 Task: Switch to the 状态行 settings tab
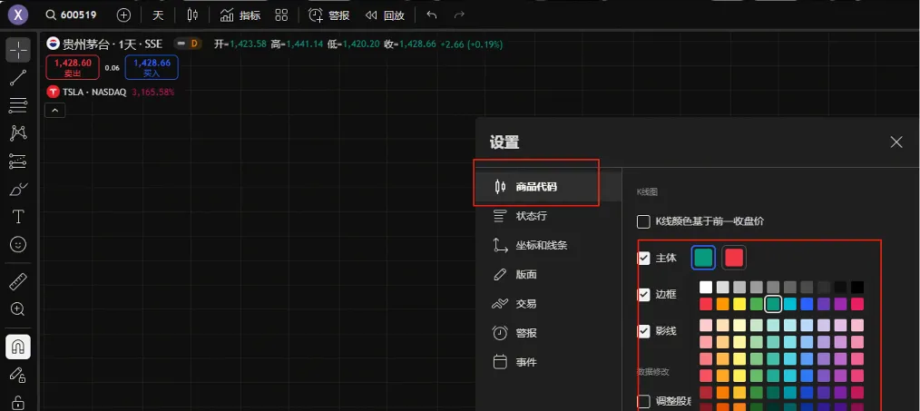(x=531, y=216)
